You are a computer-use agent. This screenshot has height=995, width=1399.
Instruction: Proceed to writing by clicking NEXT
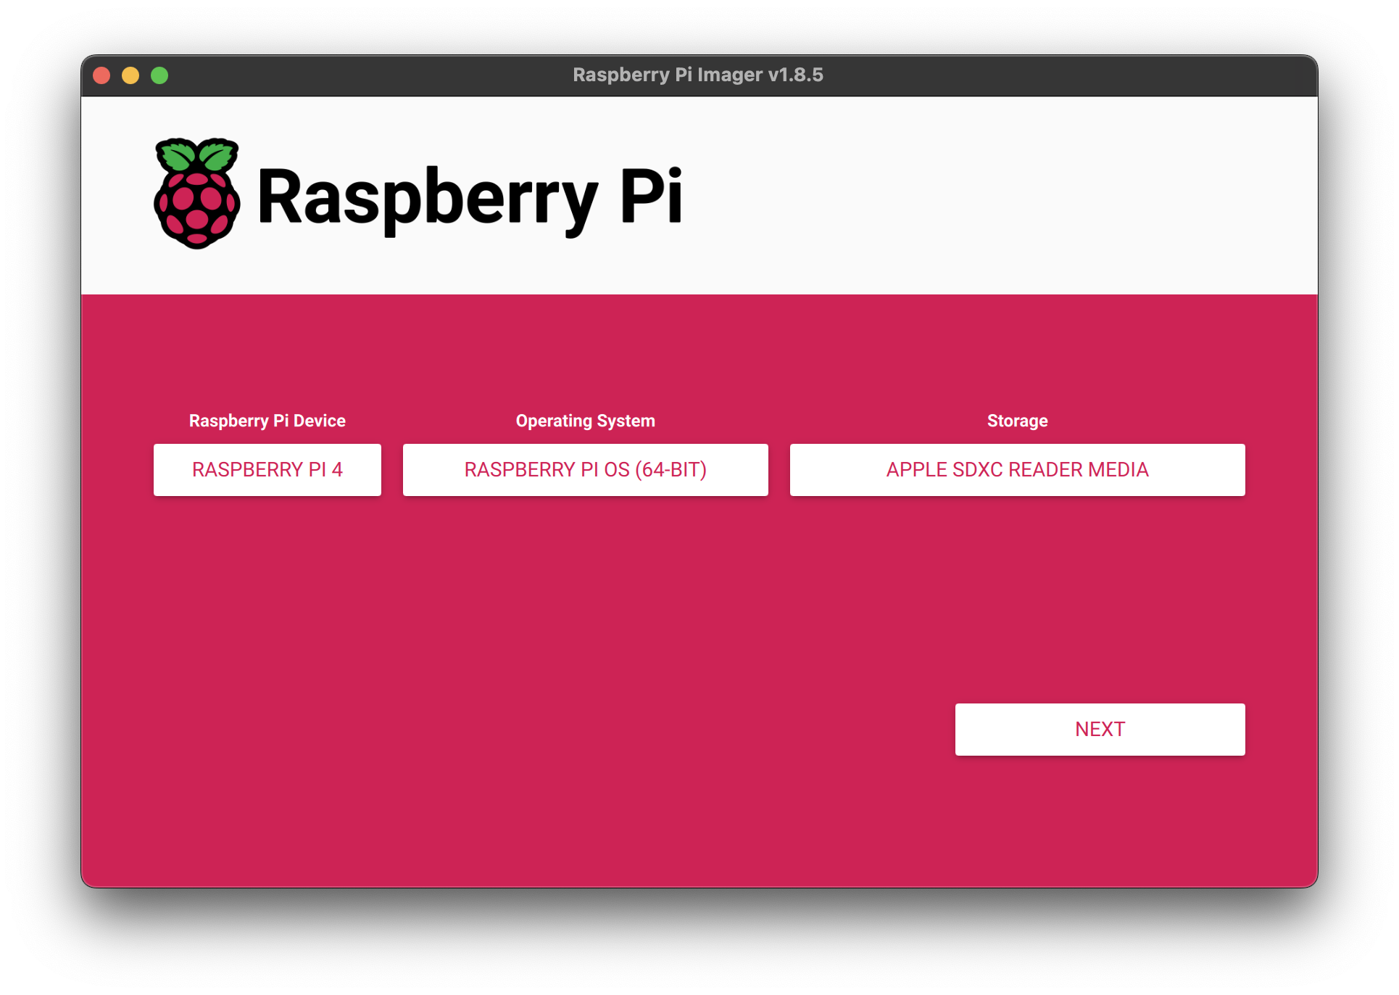[x=1100, y=729]
